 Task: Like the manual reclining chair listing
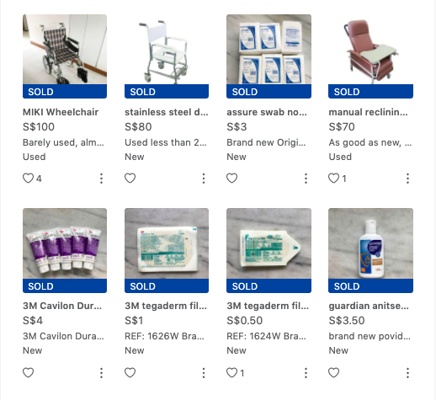point(333,179)
